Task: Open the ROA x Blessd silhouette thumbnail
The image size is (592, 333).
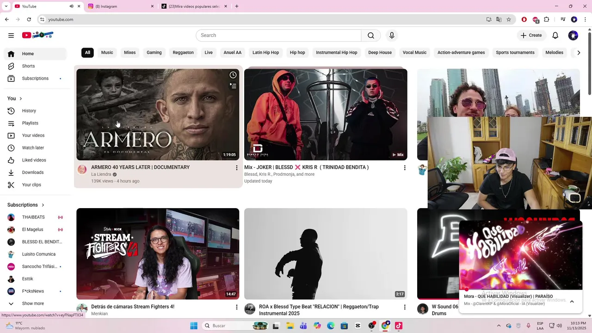Action: point(326,254)
